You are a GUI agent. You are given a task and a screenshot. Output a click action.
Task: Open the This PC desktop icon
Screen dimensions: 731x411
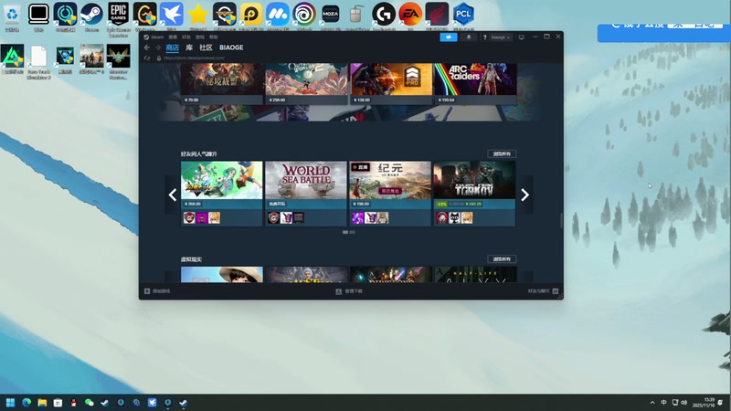(x=38, y=17)
